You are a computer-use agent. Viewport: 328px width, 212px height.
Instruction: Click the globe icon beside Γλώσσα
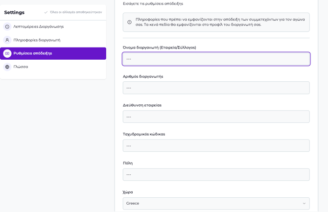tap(7, 67)
